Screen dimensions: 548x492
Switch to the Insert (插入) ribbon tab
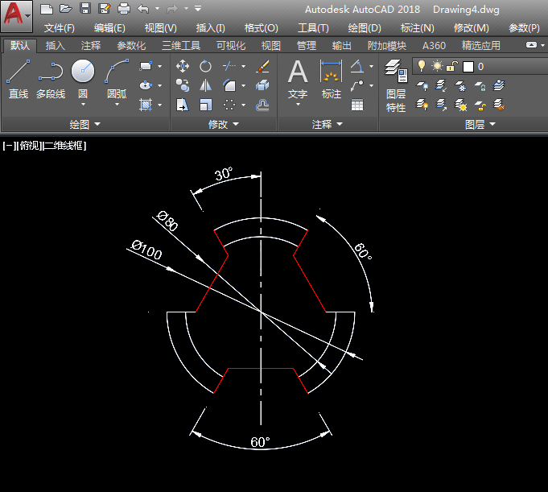56,46
